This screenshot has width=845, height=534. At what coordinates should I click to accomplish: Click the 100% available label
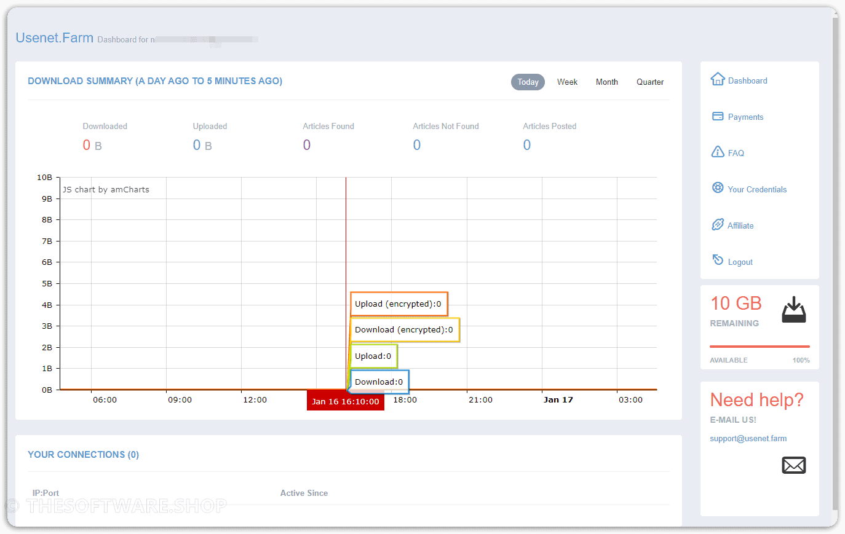[801, 360]
